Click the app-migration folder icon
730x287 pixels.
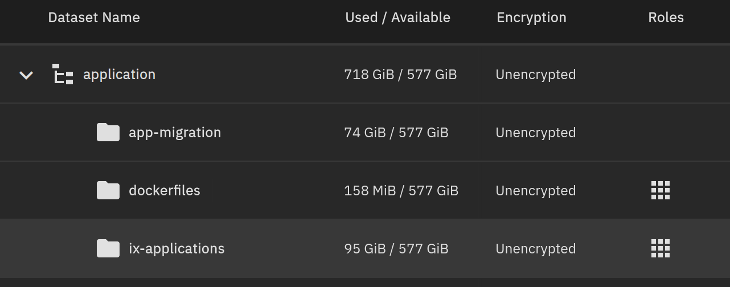108,133
